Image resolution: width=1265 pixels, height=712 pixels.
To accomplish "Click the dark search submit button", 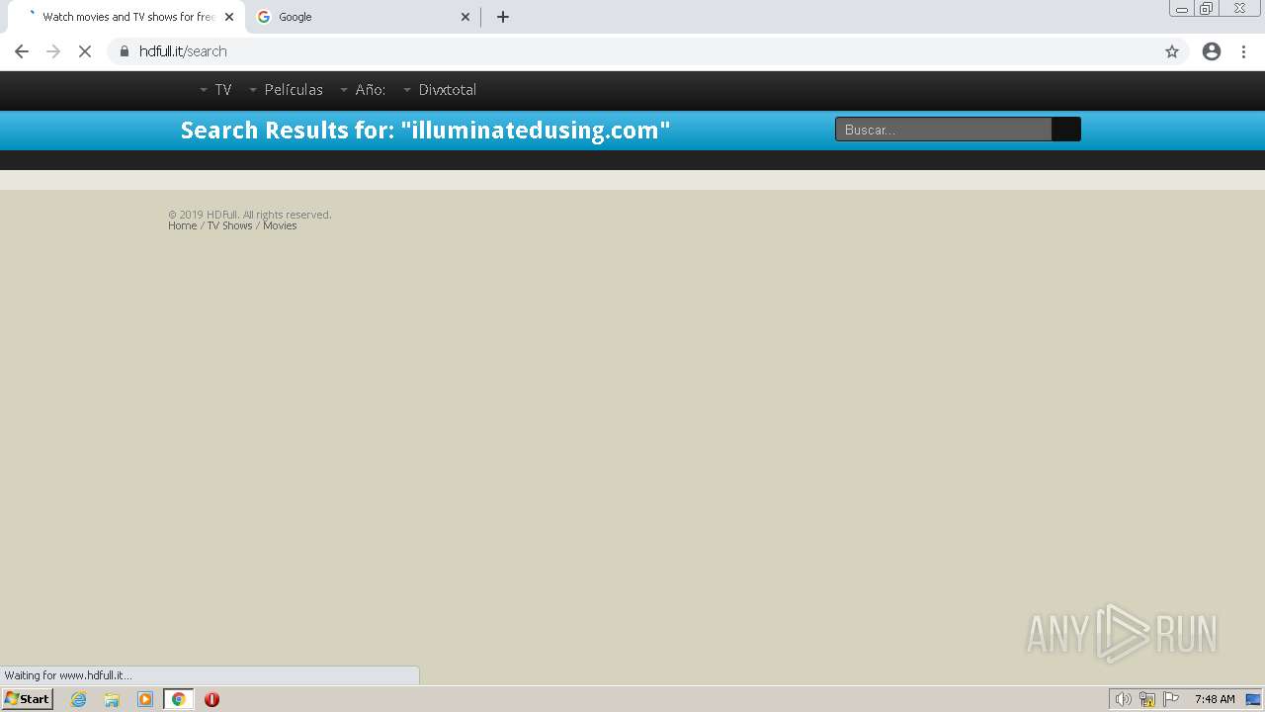I will coord(1066,130).
